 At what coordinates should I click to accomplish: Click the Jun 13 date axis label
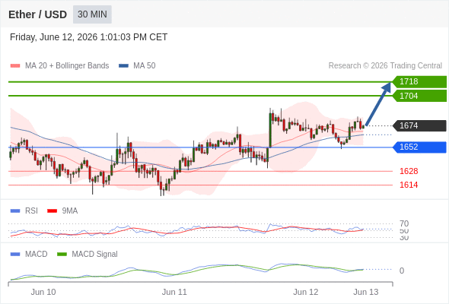366,292
